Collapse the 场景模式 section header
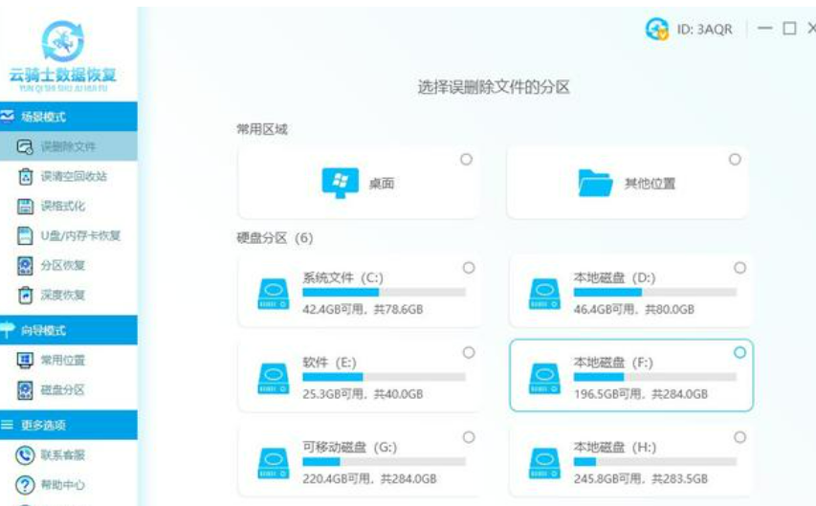 coord(68,117)
